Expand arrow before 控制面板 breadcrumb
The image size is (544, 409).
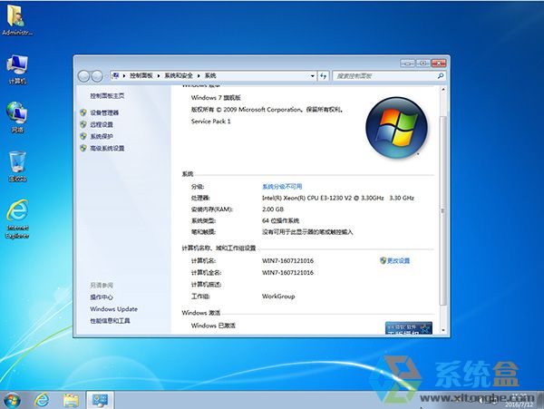pyautogui.click(x=124, y=75)
